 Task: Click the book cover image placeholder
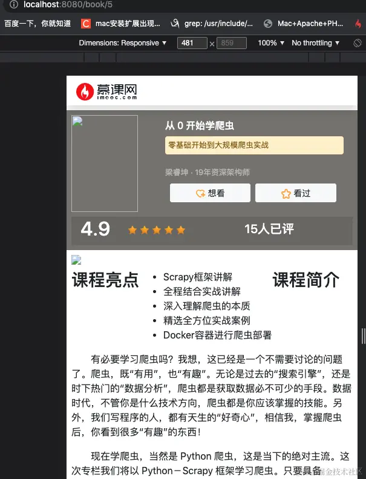pos(105,164)
